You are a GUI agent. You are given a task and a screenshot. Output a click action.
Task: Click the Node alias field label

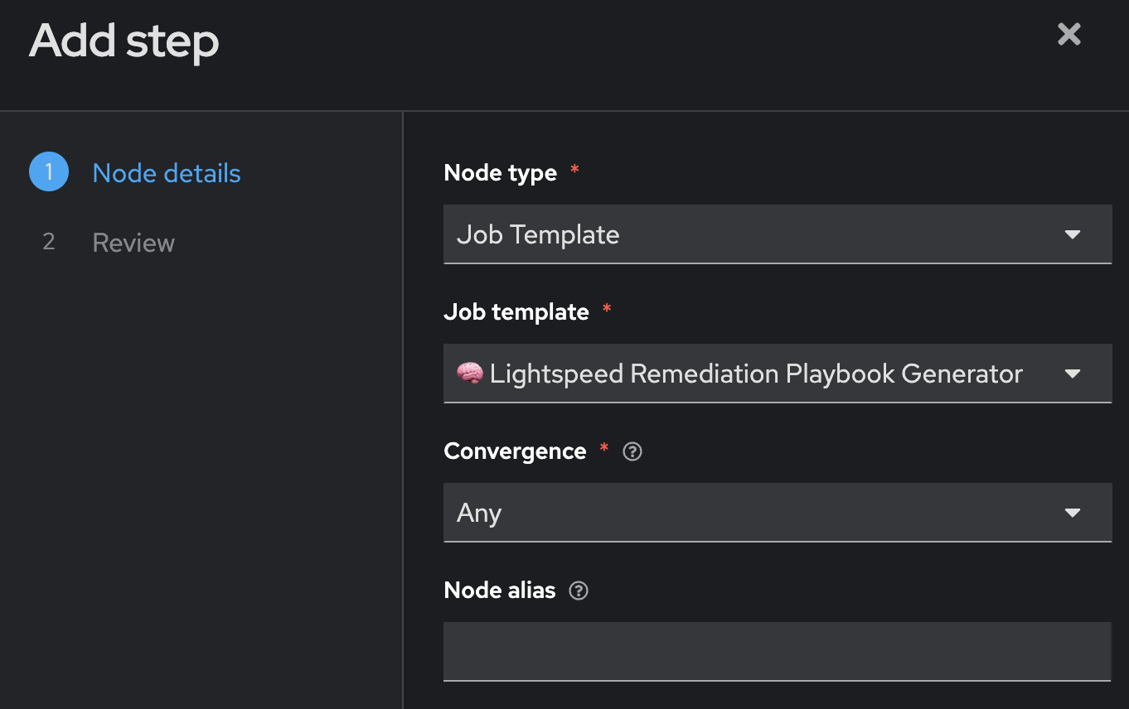click(500, 591)
